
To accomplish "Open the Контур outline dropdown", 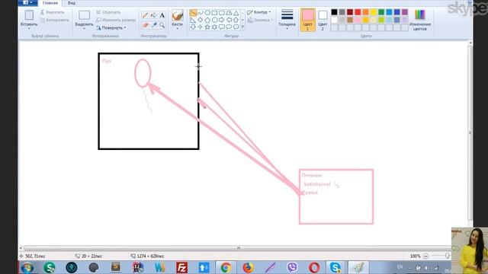I will click(259, 12).
